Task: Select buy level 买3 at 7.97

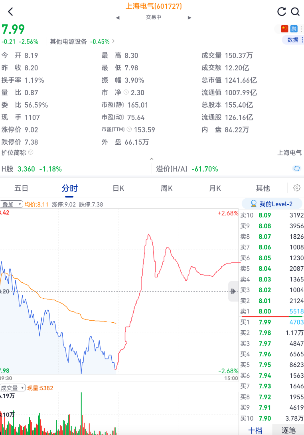Action: [272, 343]
